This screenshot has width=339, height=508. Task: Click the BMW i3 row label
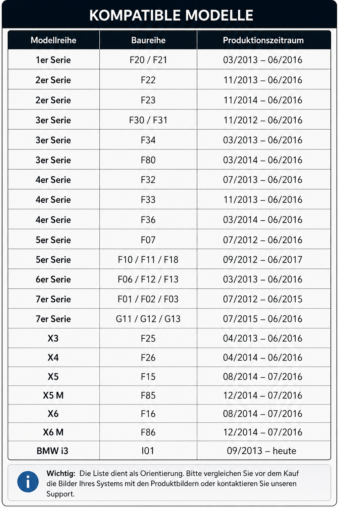pos(53,451)
